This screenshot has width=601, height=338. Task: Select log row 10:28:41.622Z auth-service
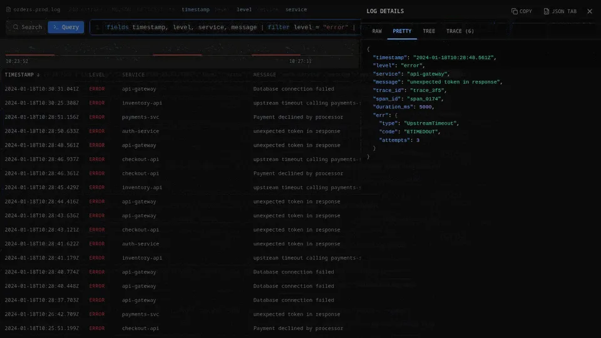pyautogui.click(x=180, y=243)
